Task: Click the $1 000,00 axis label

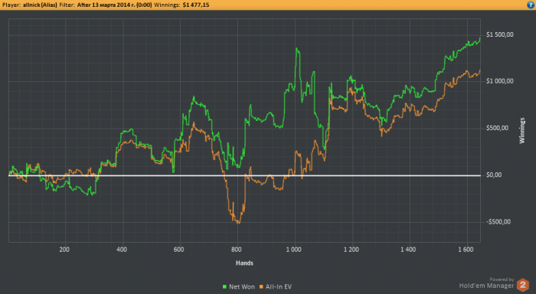Action: [x=500, y=81]
